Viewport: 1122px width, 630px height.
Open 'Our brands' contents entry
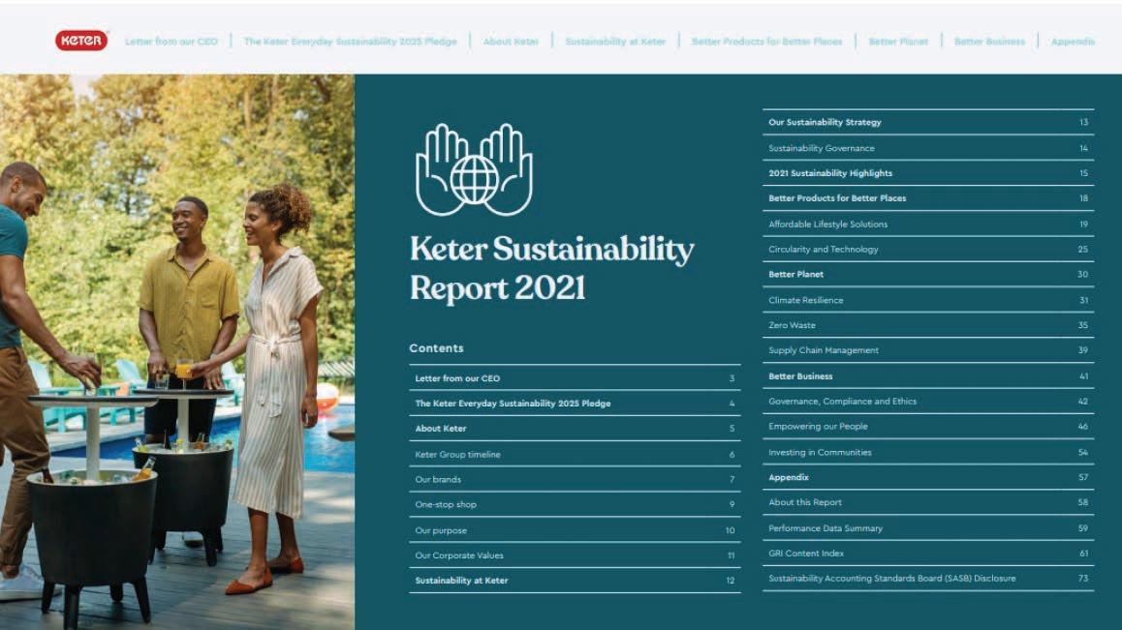tap(575, 479)
